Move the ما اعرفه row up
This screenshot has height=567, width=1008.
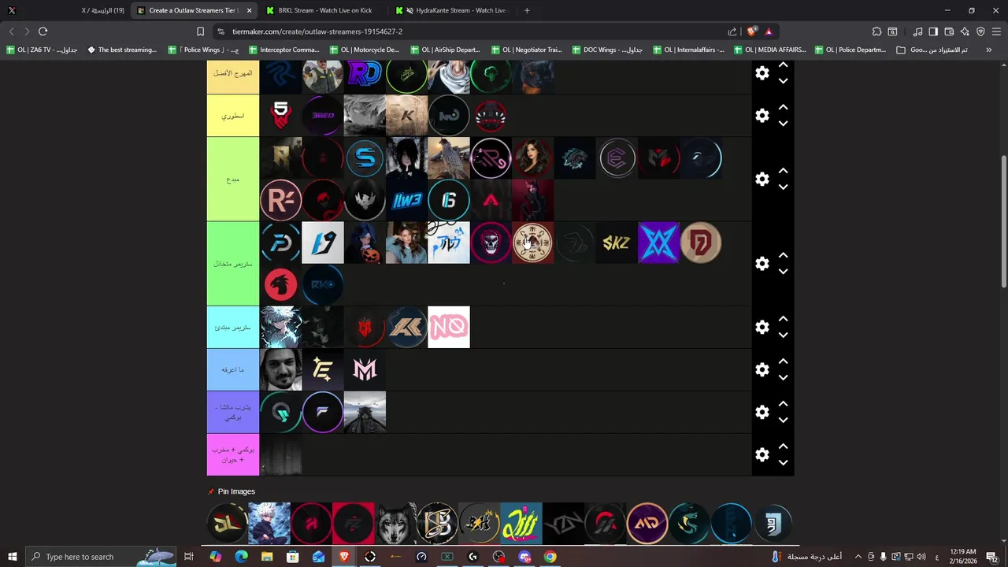tap(783, 361)
